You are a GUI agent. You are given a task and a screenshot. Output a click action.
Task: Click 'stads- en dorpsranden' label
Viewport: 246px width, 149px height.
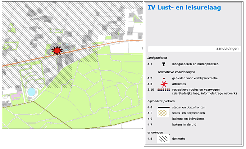(x=188, y=113)
